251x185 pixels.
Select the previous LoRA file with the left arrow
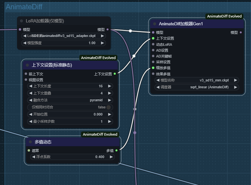25,36
